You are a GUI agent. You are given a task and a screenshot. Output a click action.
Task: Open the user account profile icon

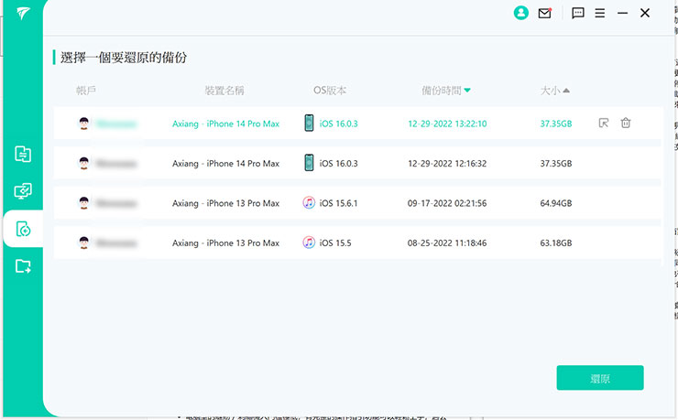coord(521,13)
